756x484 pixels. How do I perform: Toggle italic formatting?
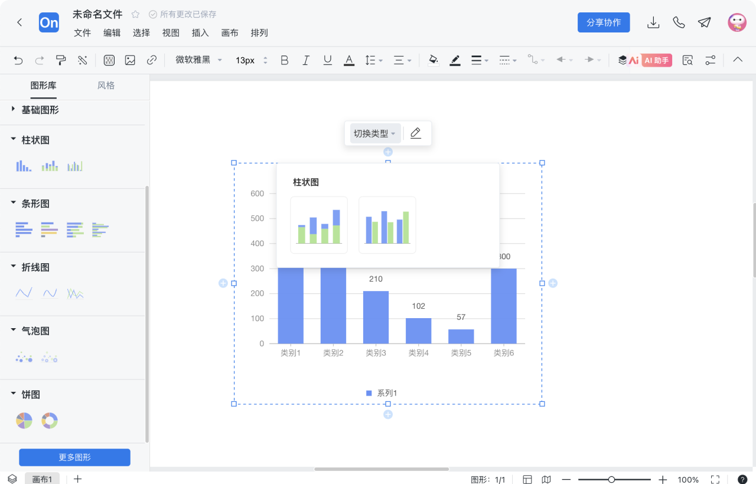(x=305, y=60)
